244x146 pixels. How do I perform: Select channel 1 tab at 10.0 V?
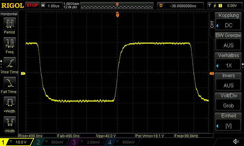pos(16,142)
